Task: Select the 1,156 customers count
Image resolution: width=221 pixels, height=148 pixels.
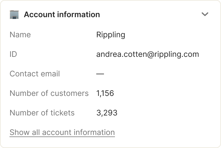Action: click(105, 93)
